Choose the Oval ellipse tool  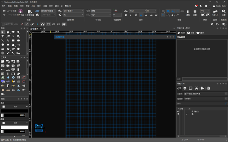8,45
